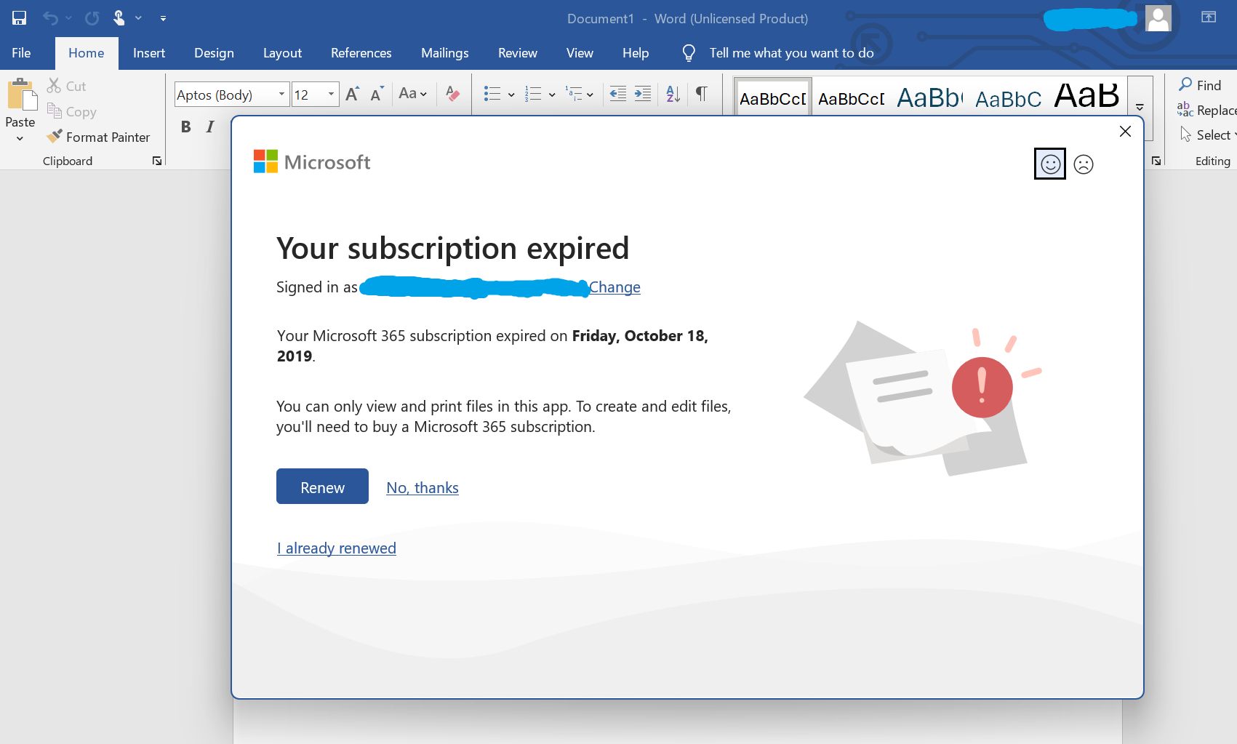Screen dimensions: 1237x744
Task: Toggle Bold formatting
Action: [185, 126]
